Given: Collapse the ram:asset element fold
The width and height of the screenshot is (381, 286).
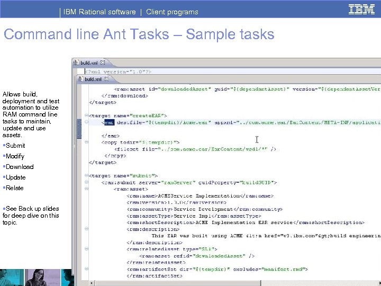Looking at the screenshot, I should point(86,189).
